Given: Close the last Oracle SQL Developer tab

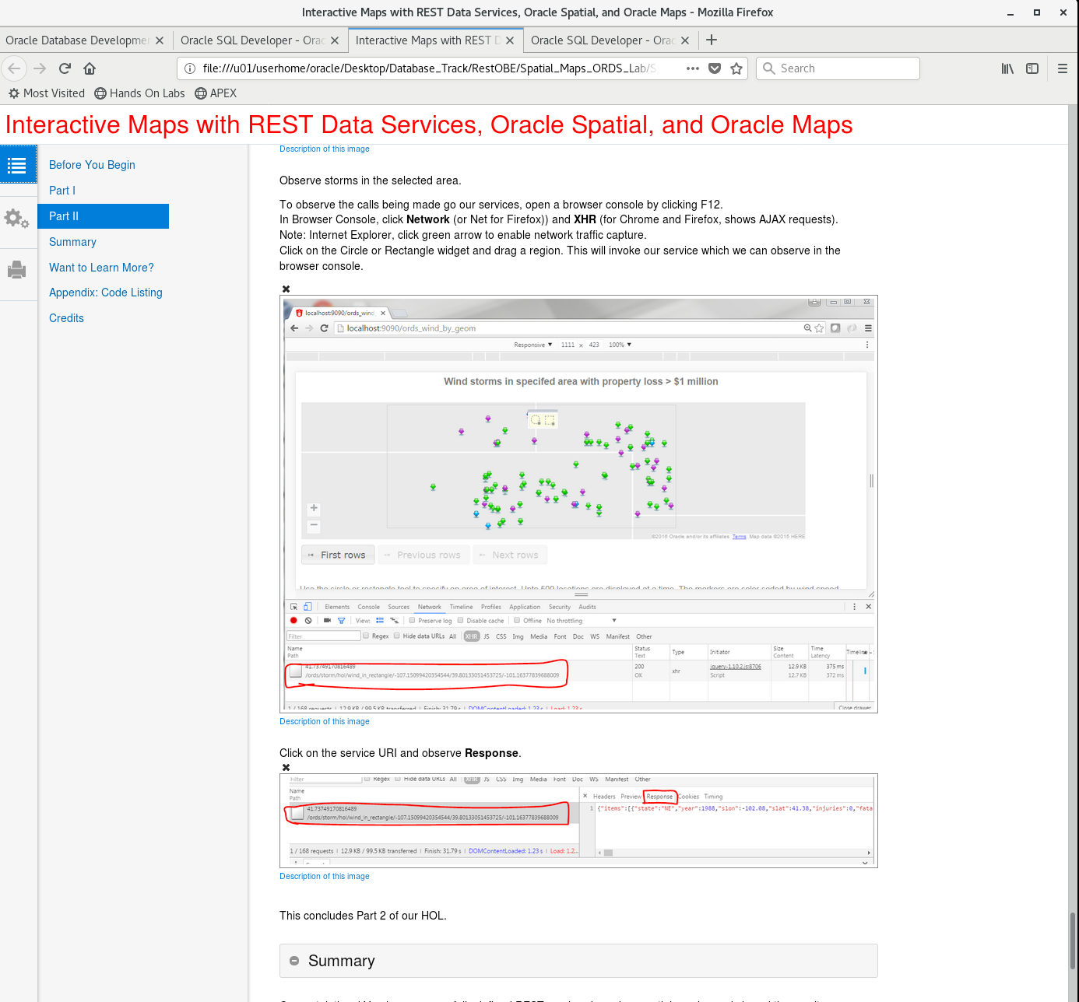Looking at the screenshot, I should 685,40.
